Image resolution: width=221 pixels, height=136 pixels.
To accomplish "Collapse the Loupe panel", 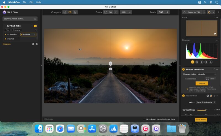I will 217,17.
